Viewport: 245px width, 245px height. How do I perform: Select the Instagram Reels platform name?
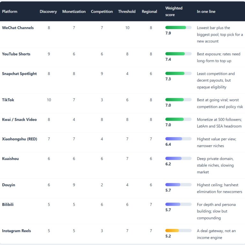(x=16, y=231)
